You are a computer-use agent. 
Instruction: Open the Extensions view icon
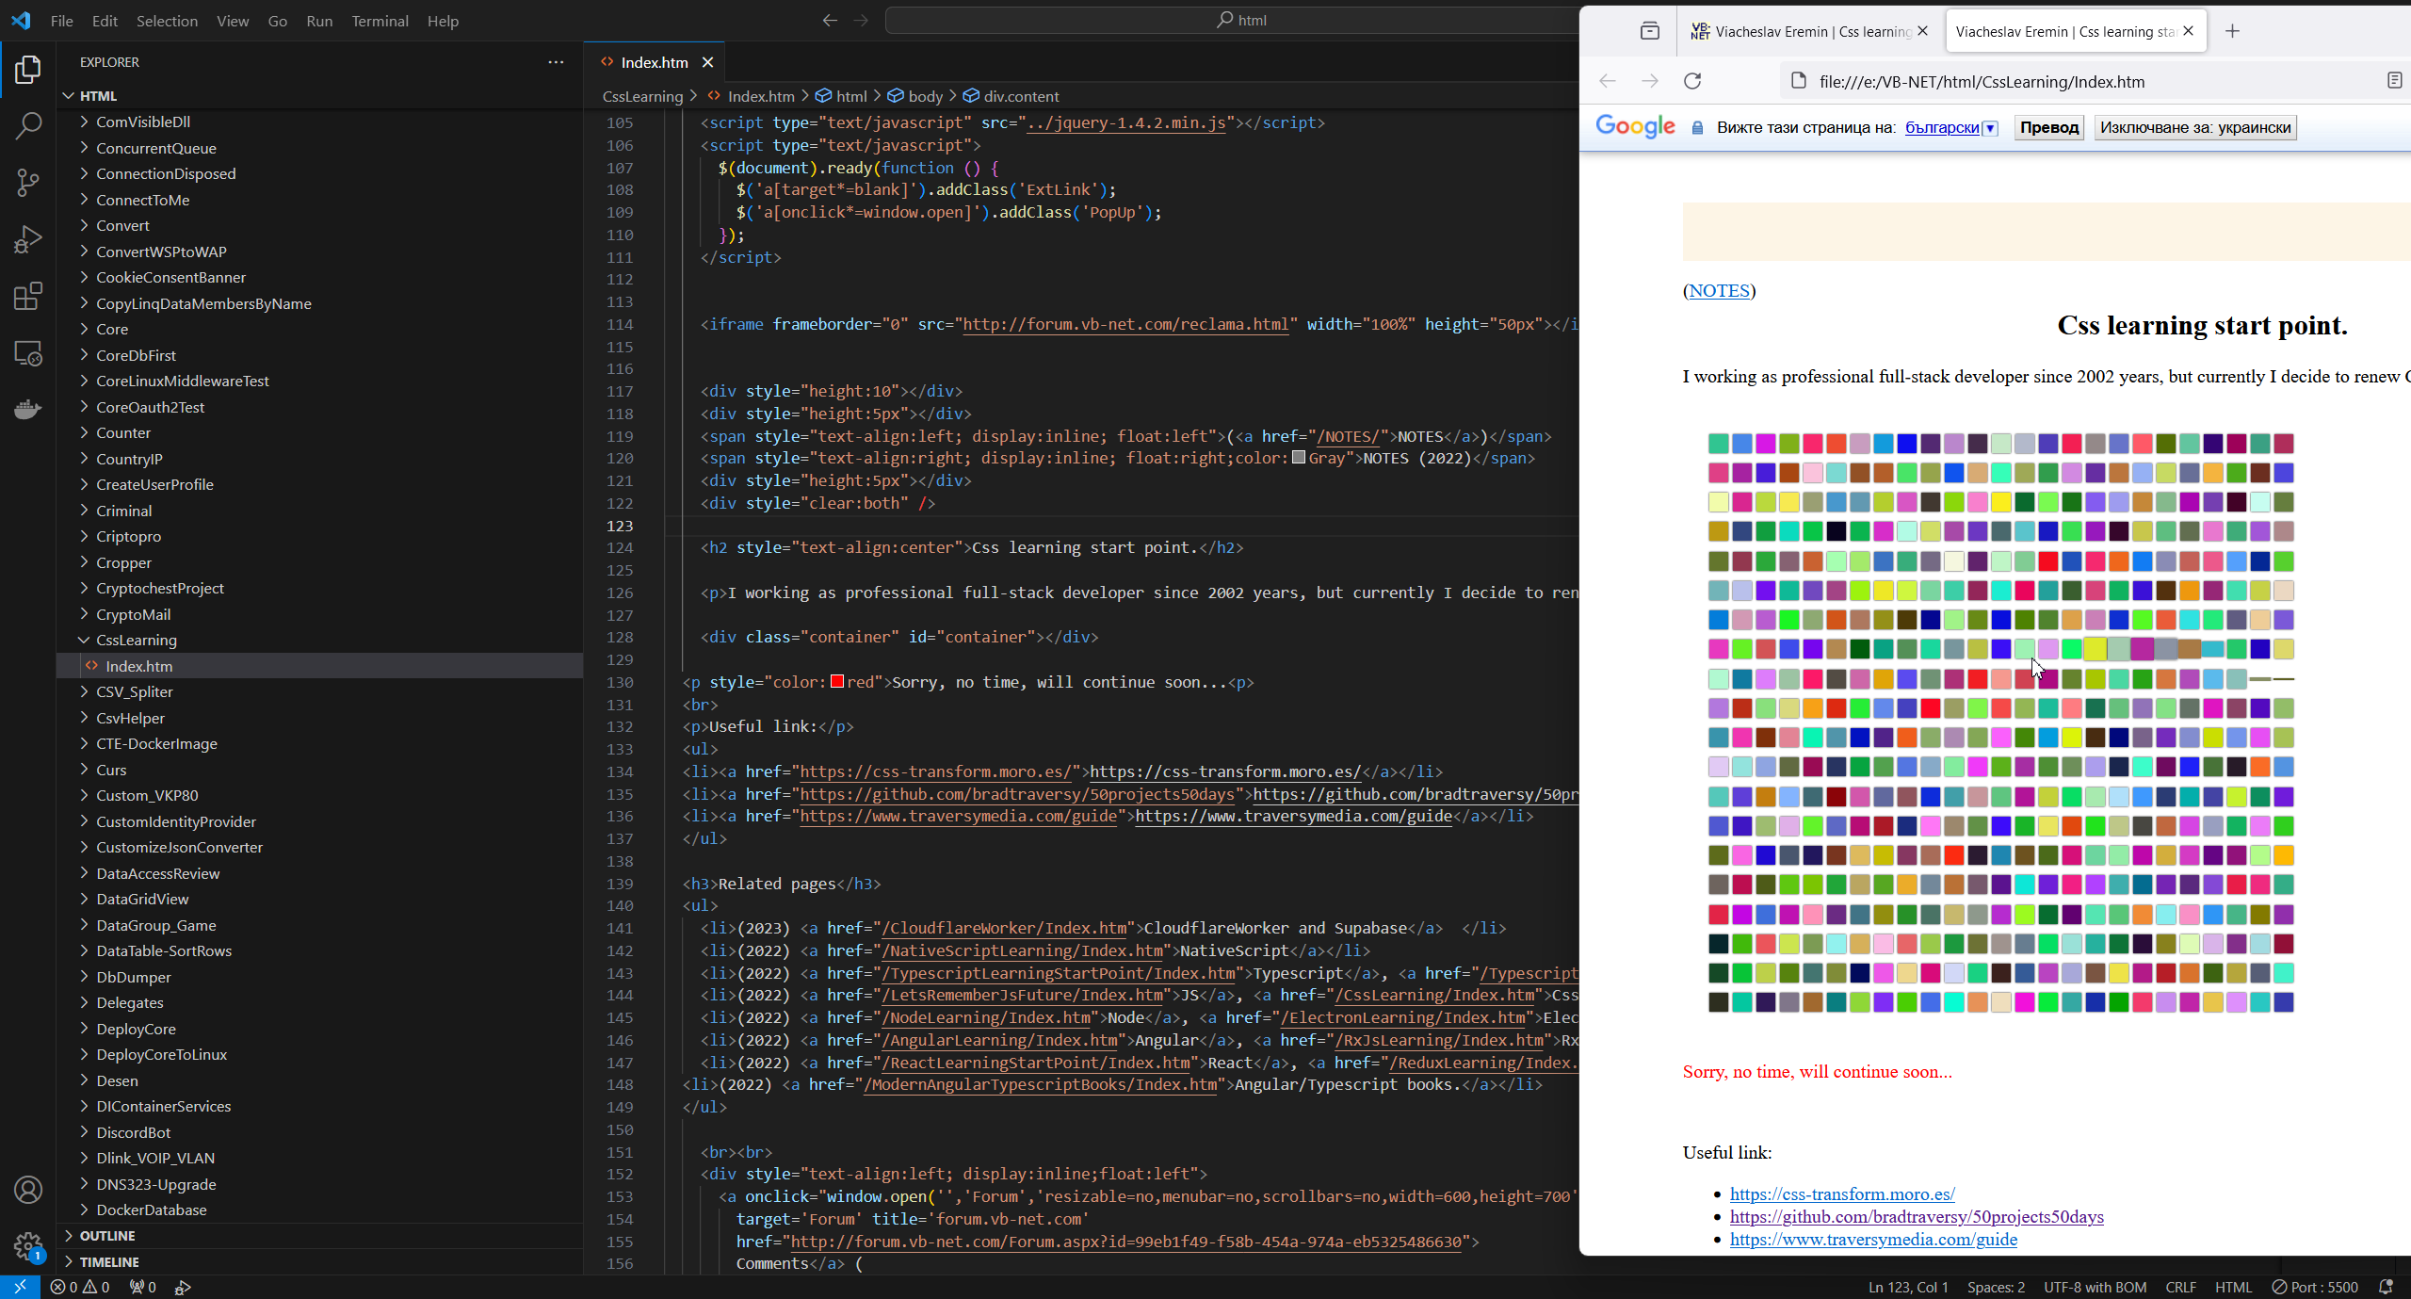click(28, 297)
